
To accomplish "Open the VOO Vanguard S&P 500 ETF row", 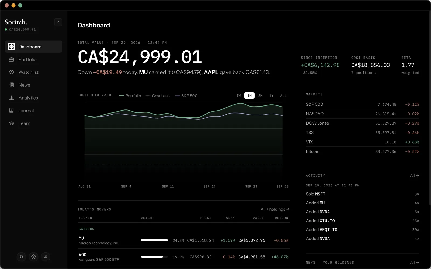I will (x=184, y=257).
